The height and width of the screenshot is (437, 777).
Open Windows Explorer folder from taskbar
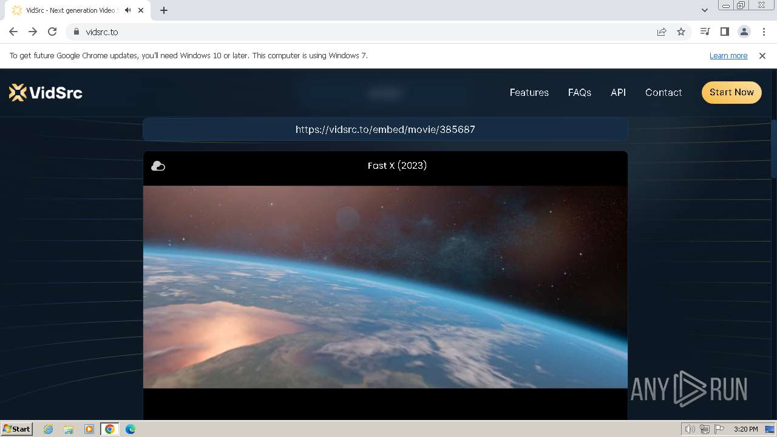tap(69, 429)
